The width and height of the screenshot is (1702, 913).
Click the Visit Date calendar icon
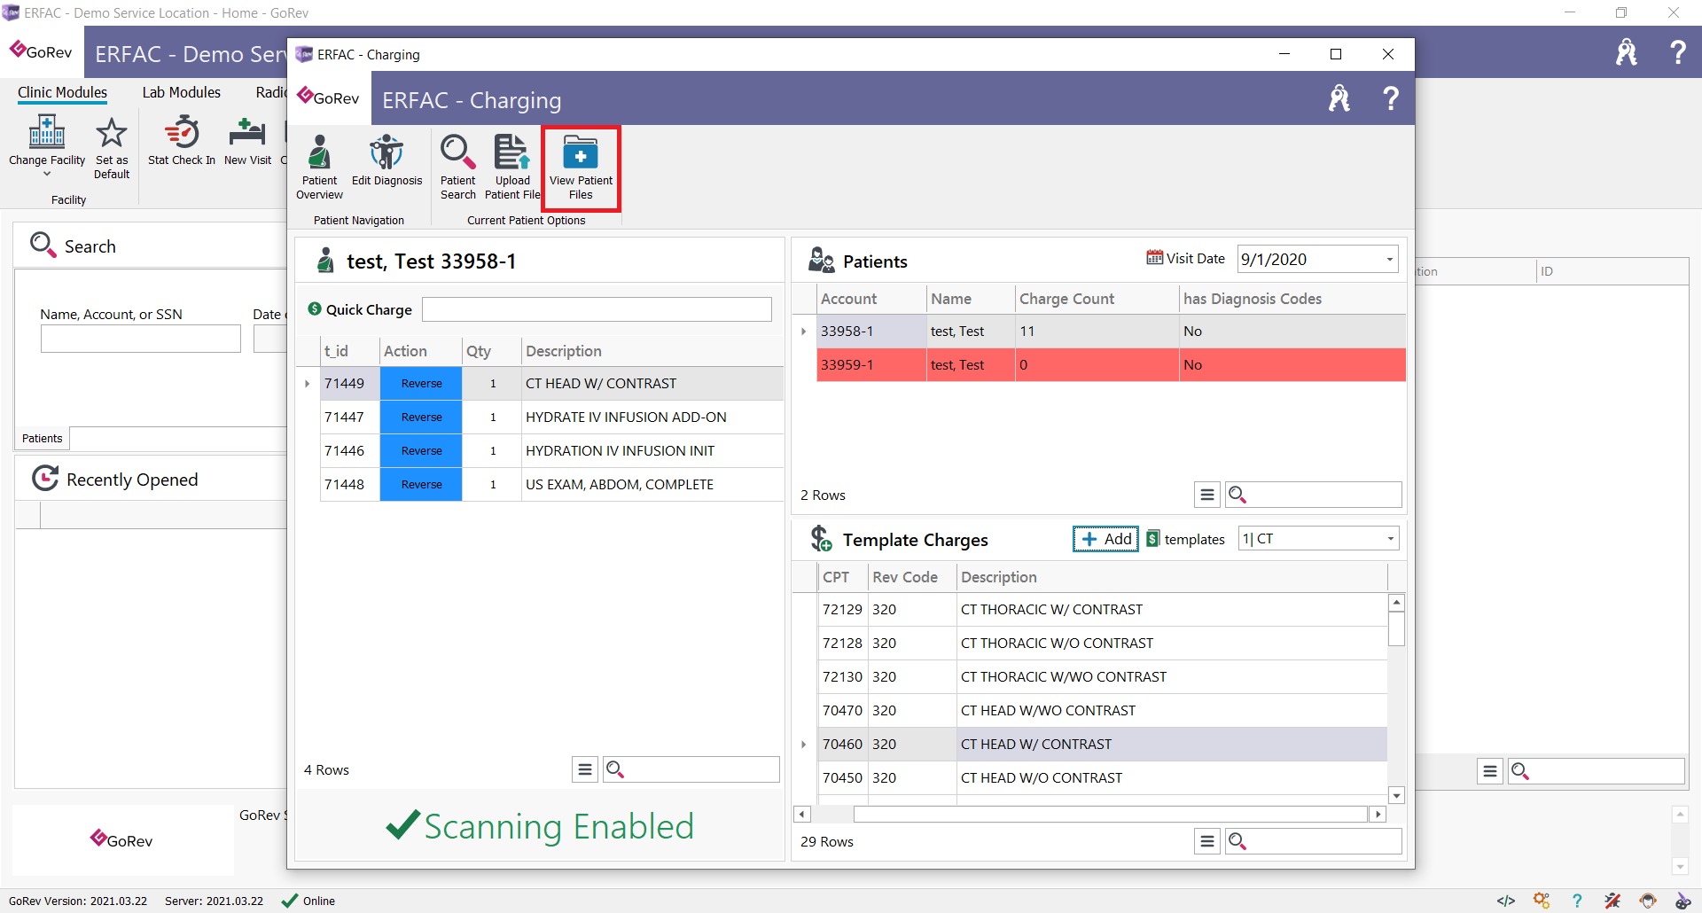(1154, 258)
